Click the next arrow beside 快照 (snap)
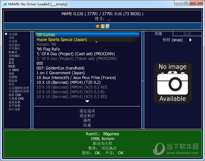Viewport: 205px width, 161px height. point(190,40)
